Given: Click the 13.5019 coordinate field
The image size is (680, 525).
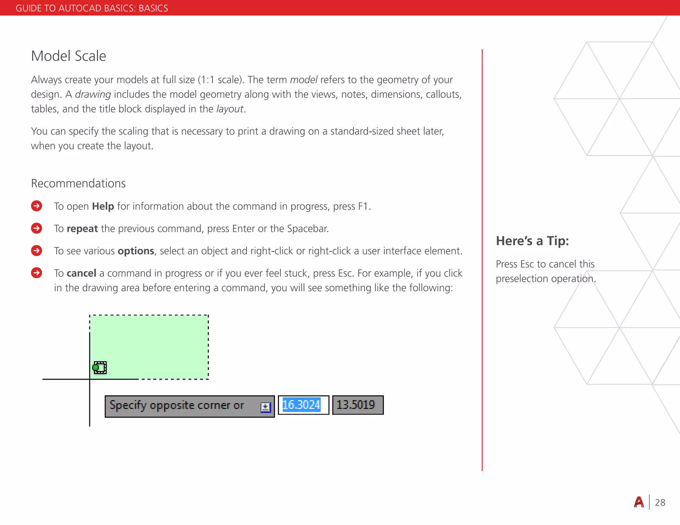Looking at the screenshot, I should pyautogui.click(x=358, y=405).
